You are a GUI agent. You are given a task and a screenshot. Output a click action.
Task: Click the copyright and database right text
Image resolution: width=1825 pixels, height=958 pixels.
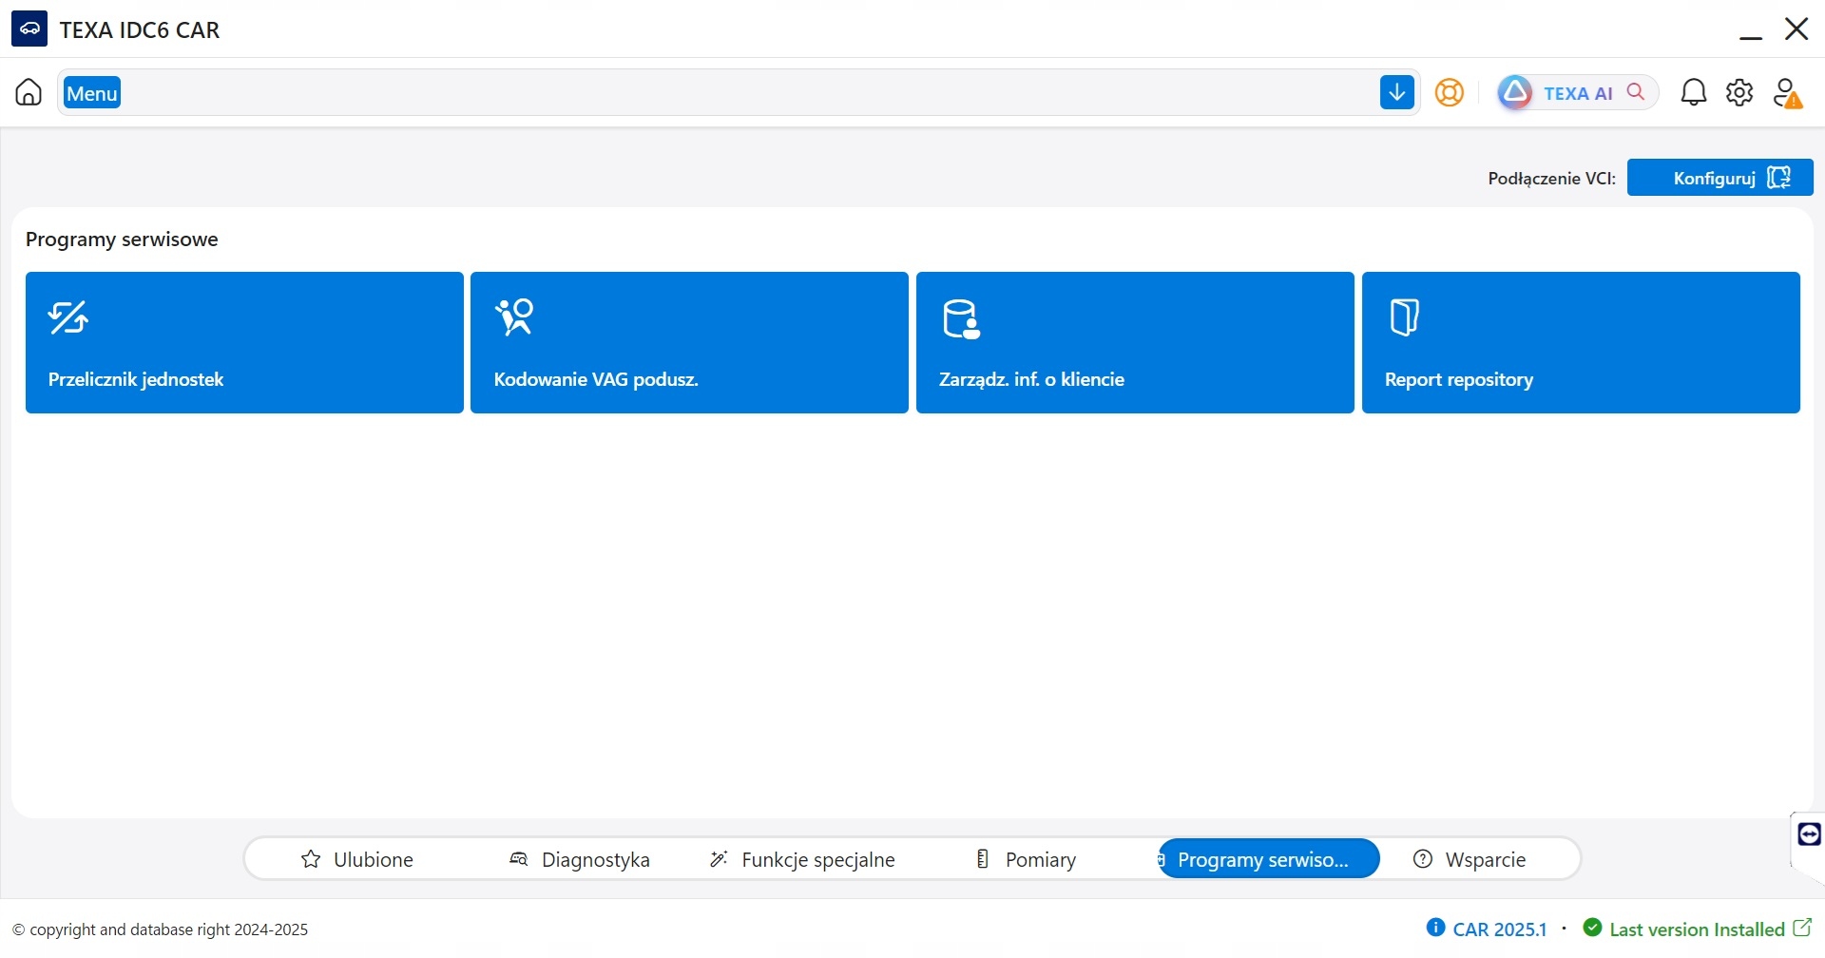point(160,929)
